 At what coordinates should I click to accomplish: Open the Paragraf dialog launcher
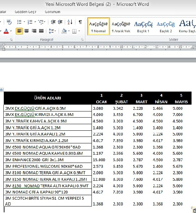coord(82,39)
